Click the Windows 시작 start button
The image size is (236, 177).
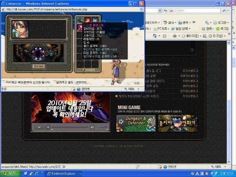(11, 173)
